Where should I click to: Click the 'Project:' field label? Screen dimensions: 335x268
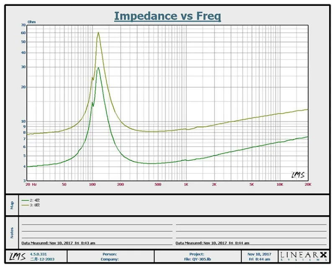197,254
